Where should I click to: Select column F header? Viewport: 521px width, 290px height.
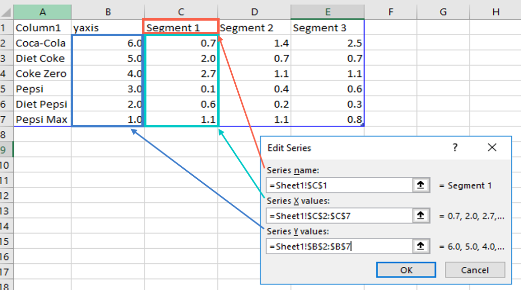[391, 12]
